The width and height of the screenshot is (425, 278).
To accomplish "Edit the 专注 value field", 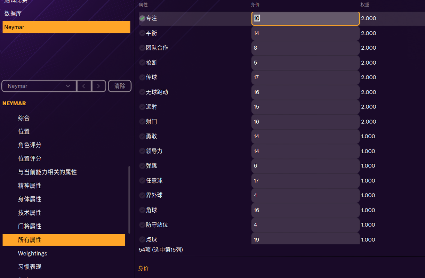I will point(305,18).
